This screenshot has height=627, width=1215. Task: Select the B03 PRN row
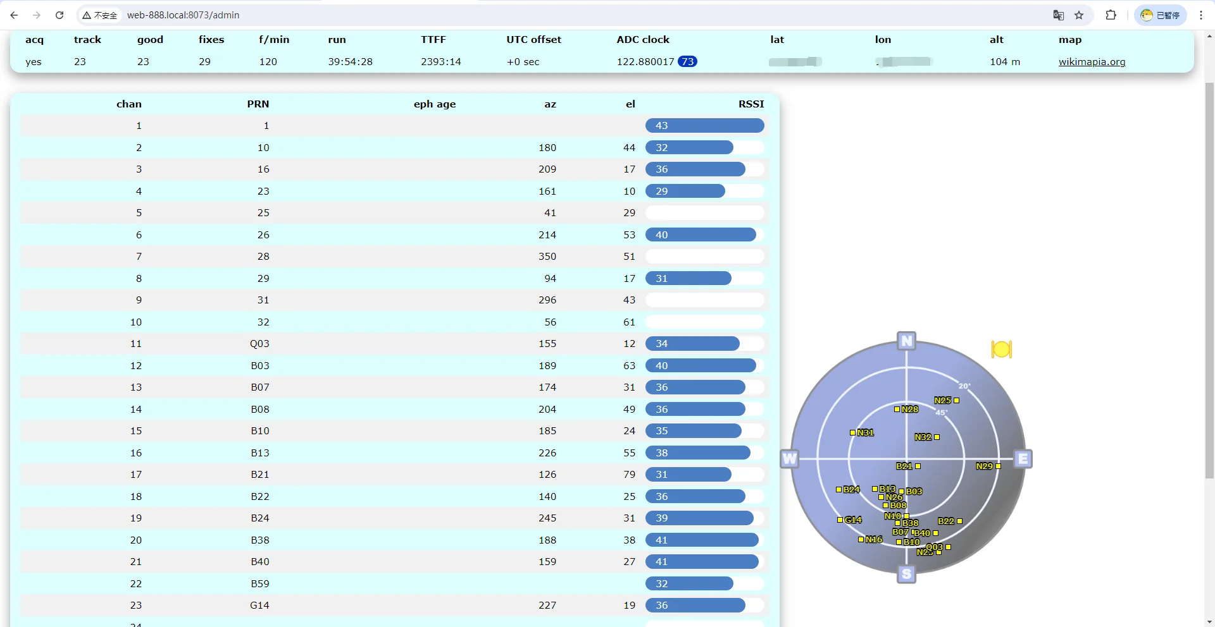(x=394, y=366)
